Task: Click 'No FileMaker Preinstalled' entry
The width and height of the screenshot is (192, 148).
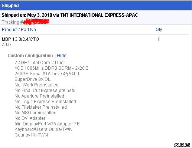Action: click(x=40, y=107)
